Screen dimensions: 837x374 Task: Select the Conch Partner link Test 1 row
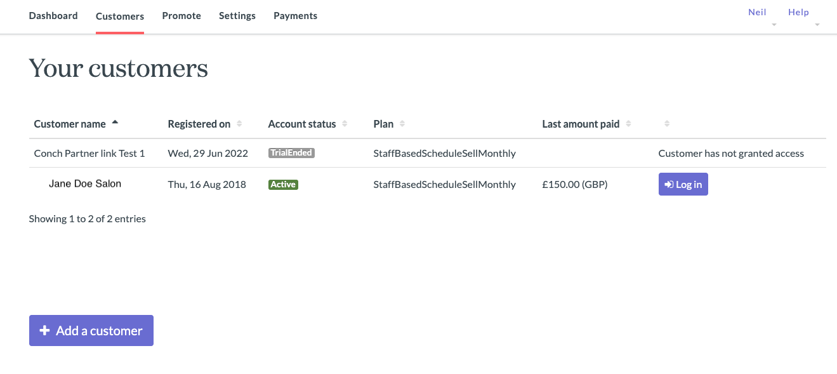point(428,153)
